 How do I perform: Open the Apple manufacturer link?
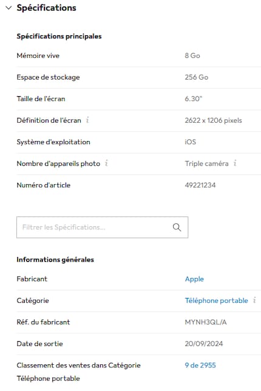tap(194, 279)
